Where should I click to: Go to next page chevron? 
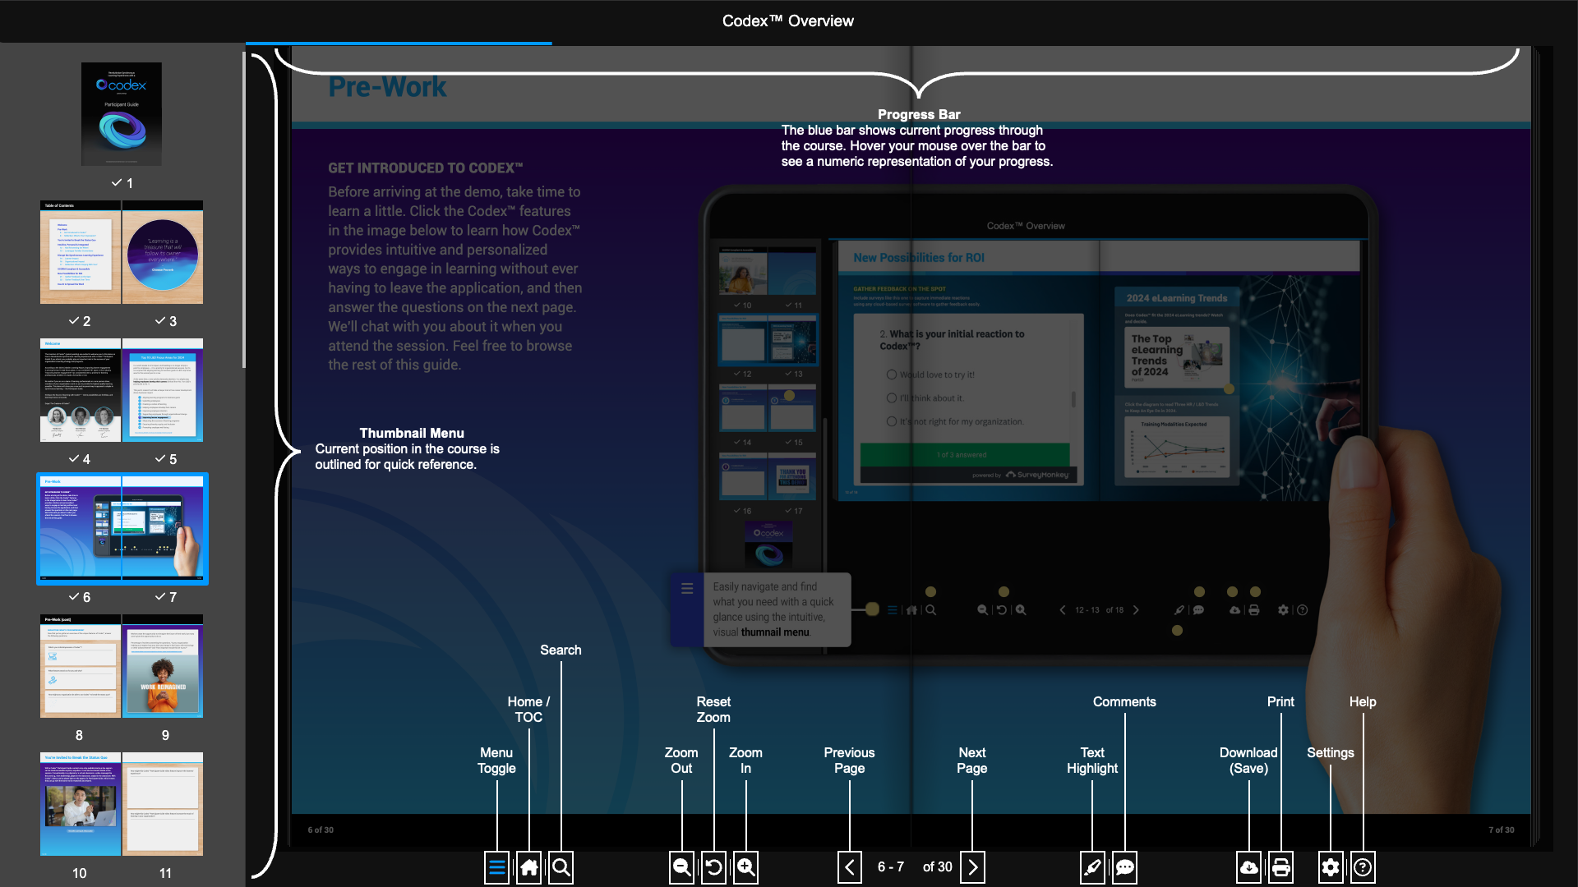click(972, 867)
